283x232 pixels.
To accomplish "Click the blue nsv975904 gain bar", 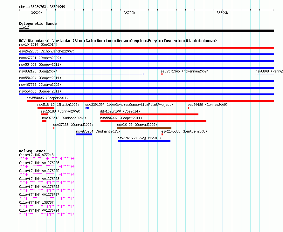I will [x=84, y=134].
